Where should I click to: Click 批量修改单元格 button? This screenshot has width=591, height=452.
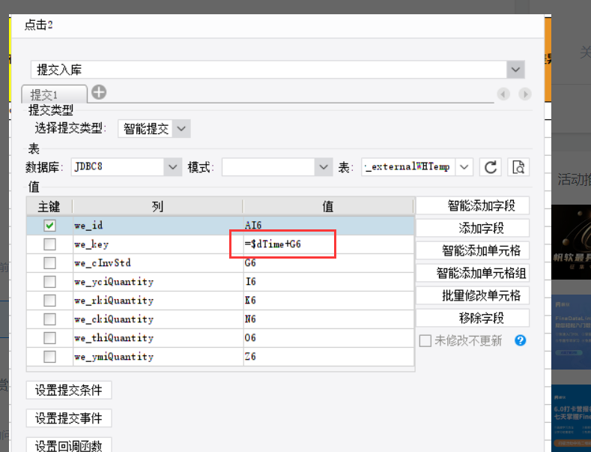pyautogui.click(x=473, y=295)
